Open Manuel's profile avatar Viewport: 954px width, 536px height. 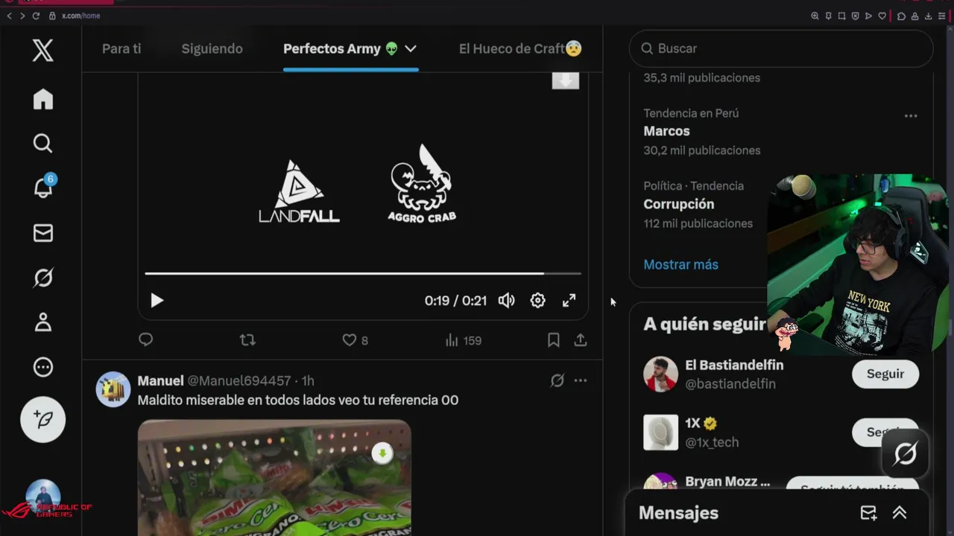(x=113, y=389)
